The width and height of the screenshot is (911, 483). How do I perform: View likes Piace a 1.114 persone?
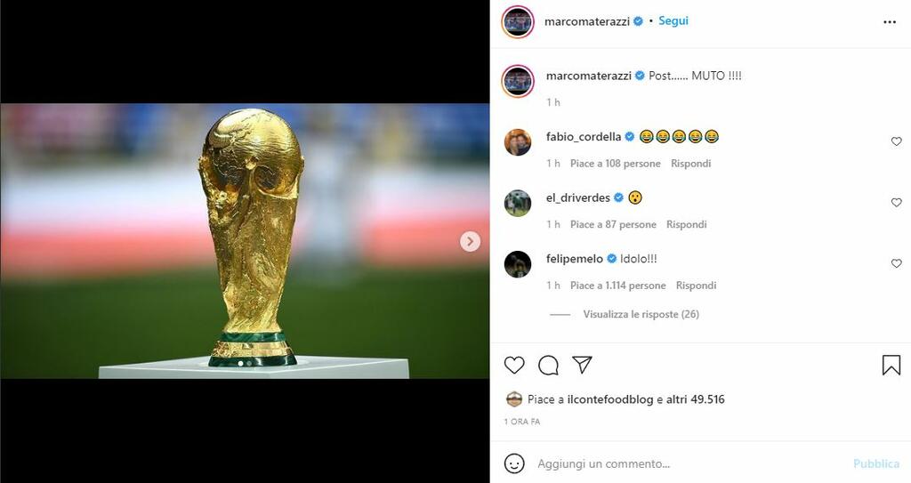(617, 286)
